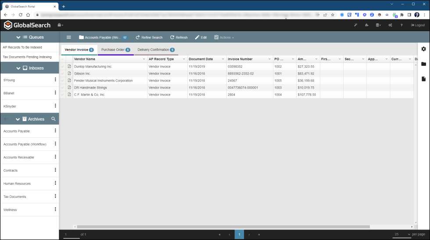Viewport: 430px width, 240px height.
Task: Open options menu for Accounts Receivable archive
Action: pyautogui.click(x=55, y=157)
